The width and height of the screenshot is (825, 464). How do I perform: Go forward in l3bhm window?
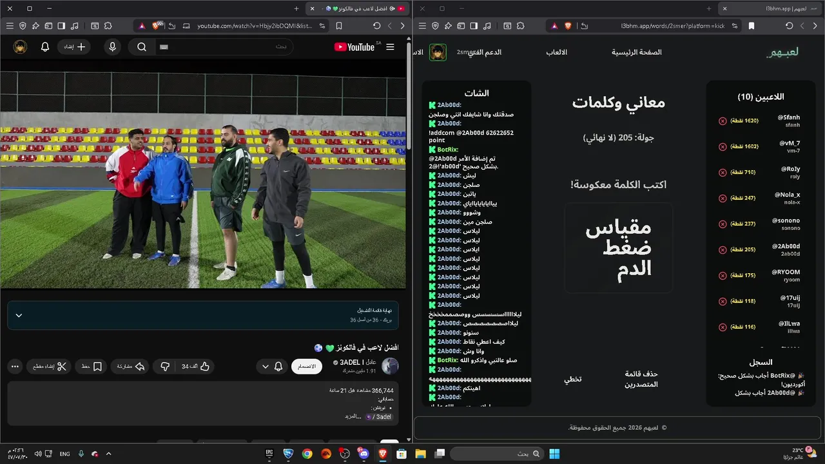(802, 26)
